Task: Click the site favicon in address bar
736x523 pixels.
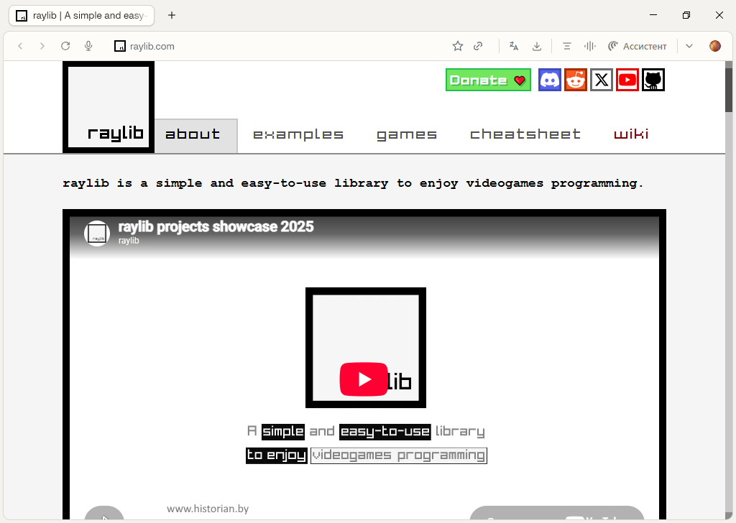Action: click(x=120, y=46)
